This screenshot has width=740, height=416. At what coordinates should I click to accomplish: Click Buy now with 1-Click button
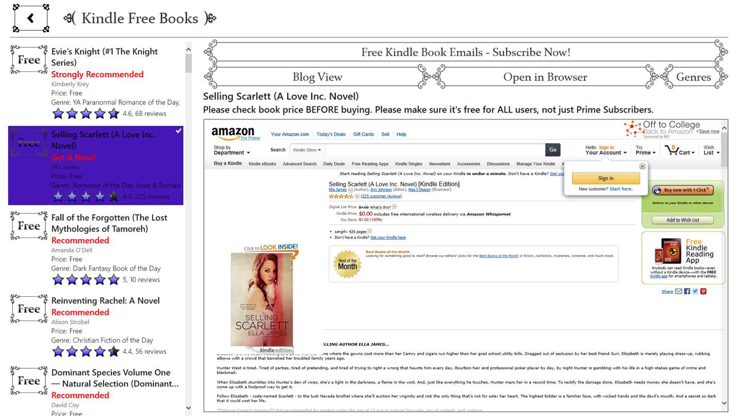coord(683,190)
